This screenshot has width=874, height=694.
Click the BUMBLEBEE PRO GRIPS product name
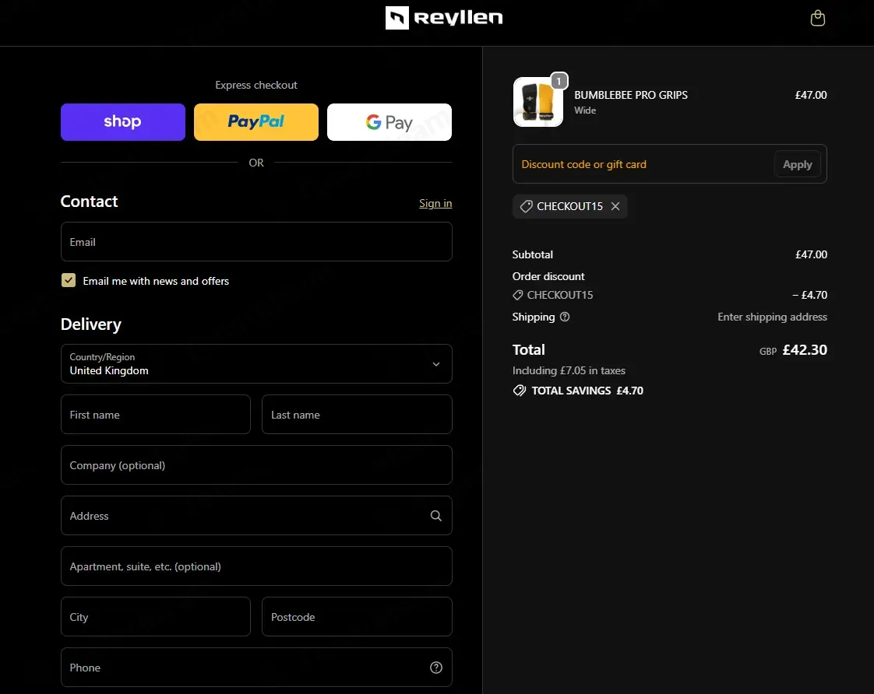pyautogui.click(x=631, y=95)
